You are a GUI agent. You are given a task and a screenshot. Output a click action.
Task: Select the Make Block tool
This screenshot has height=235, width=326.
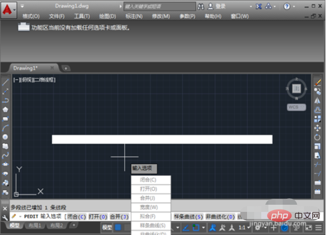pos(5,192)
